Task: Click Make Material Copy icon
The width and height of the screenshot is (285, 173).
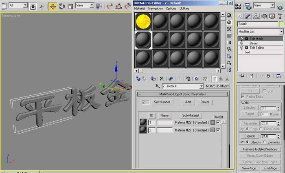Action: coord(170,79)
